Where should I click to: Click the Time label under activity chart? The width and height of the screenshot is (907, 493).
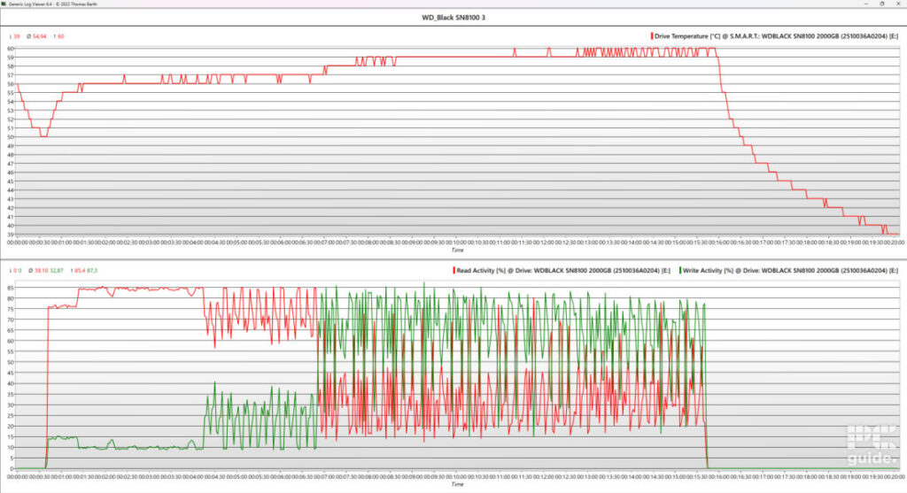457,484
